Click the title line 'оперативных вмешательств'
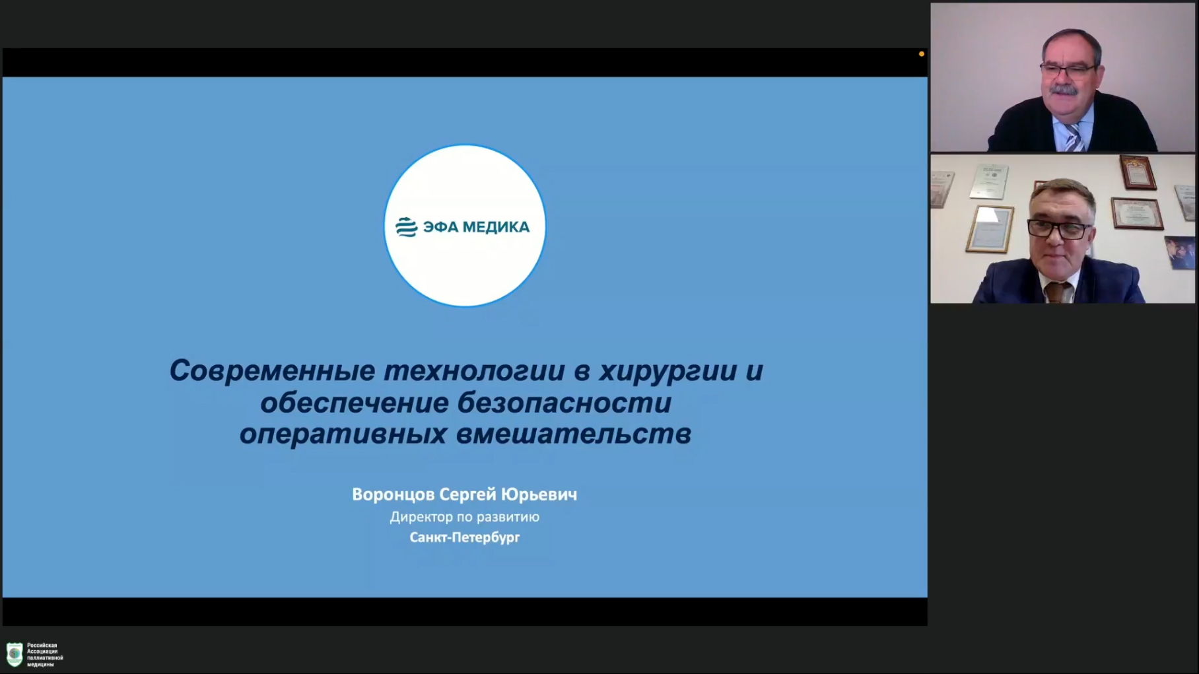 pos(465,434)
